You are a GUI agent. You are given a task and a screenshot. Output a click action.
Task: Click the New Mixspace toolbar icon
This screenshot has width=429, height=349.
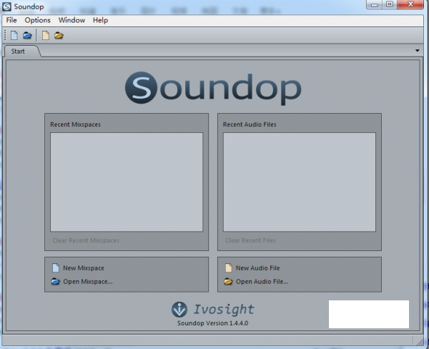14,35
